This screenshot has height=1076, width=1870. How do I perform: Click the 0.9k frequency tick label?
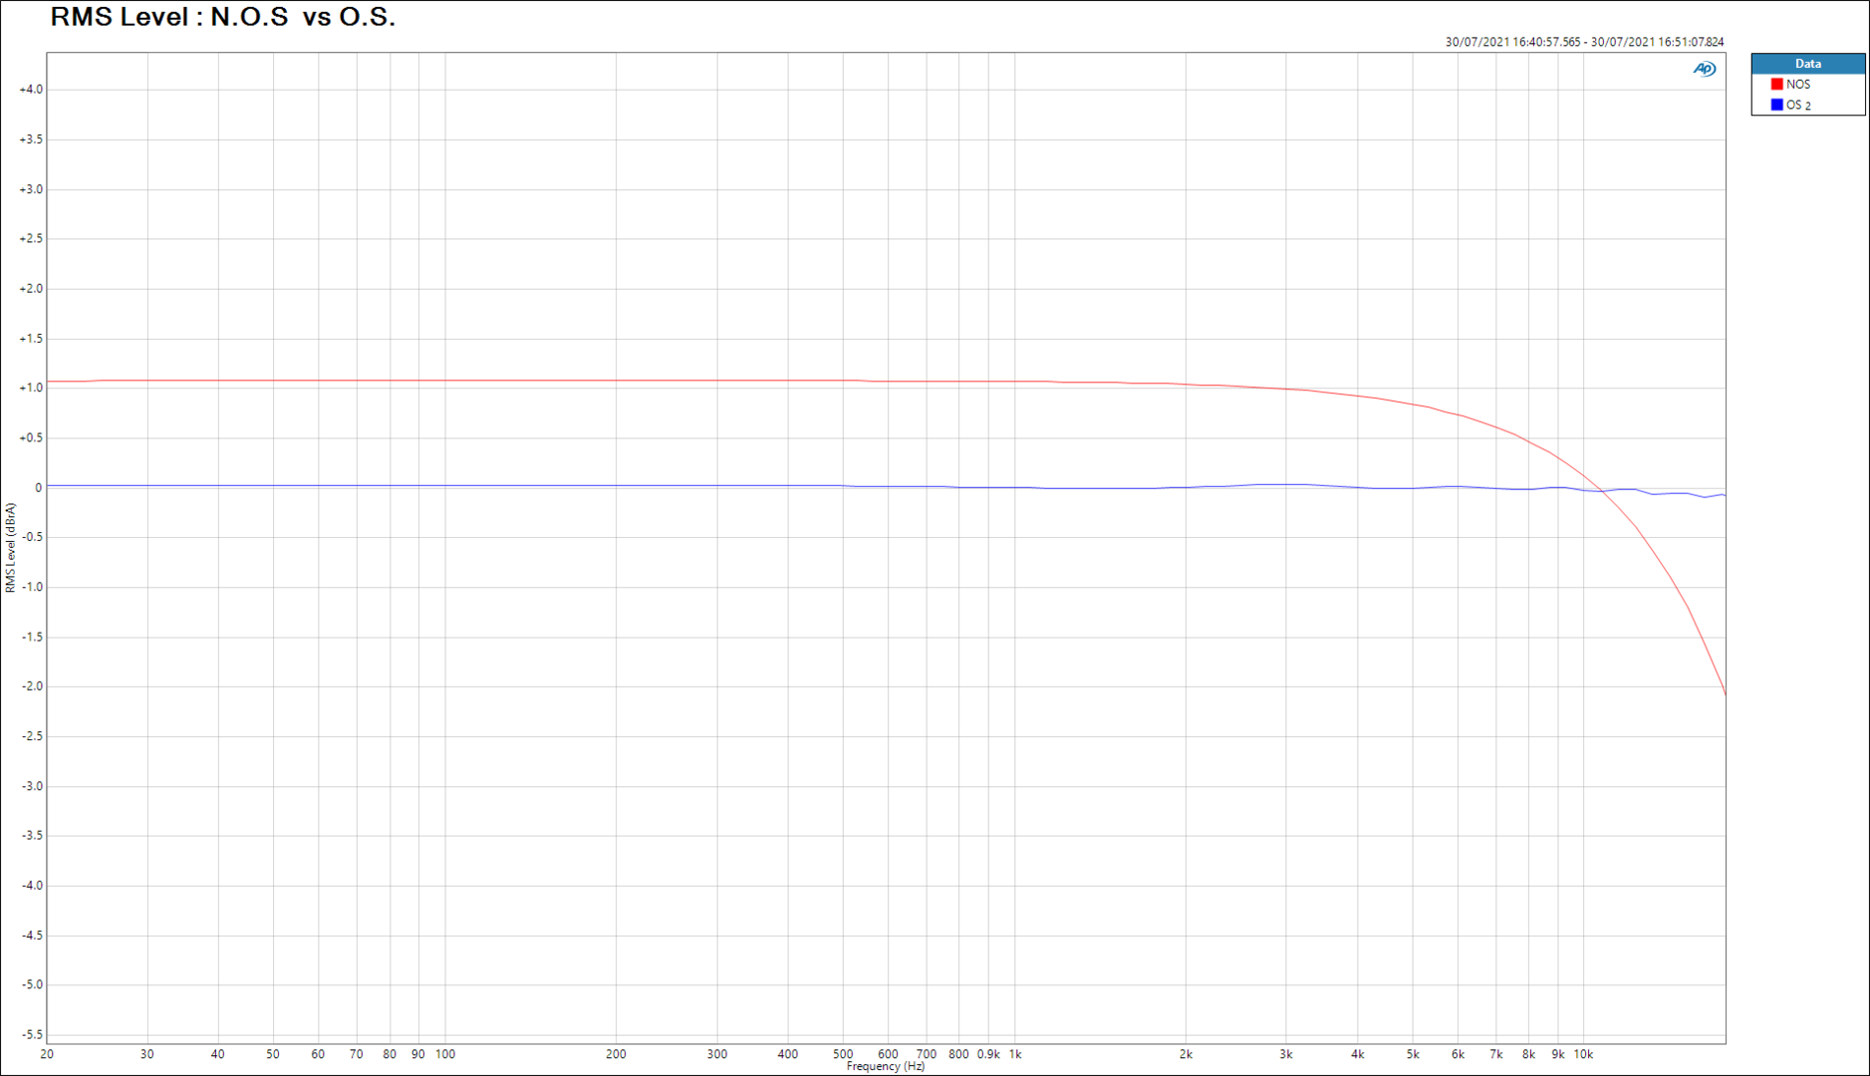coord(988,1054)
